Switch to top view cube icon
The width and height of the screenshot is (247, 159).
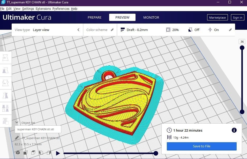click(33, 152)
